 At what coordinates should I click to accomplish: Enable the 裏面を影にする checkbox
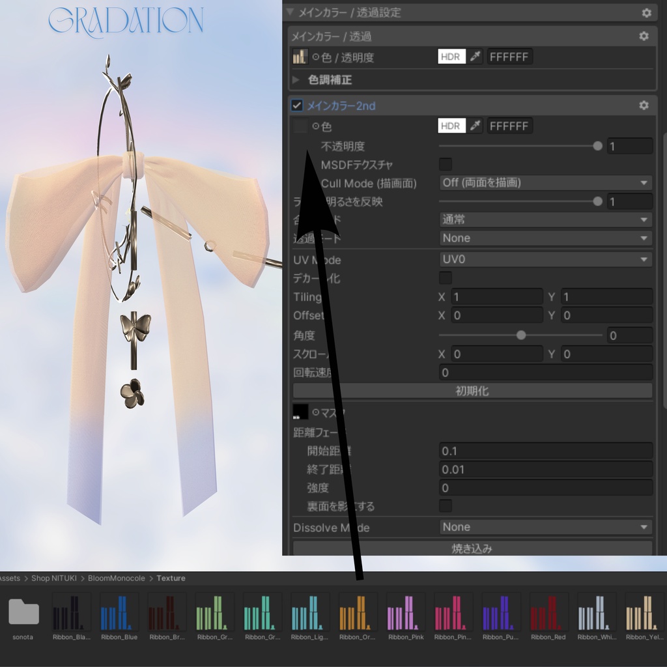(446, 505)
